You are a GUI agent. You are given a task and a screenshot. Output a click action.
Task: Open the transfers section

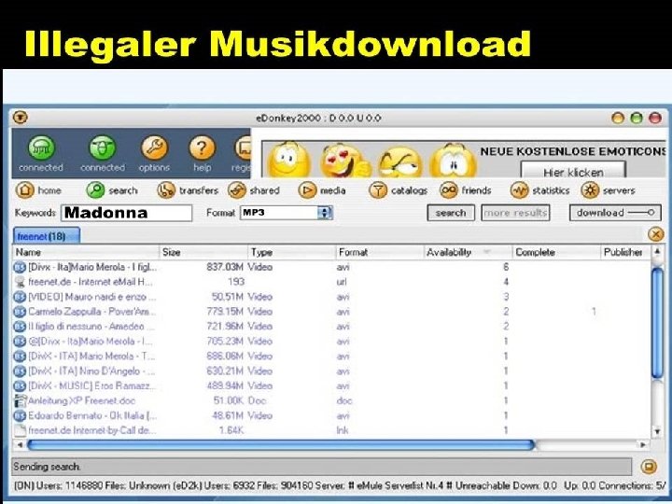coord(188,190)
